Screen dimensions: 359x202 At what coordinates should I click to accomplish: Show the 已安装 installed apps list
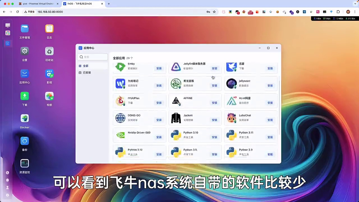93,73
